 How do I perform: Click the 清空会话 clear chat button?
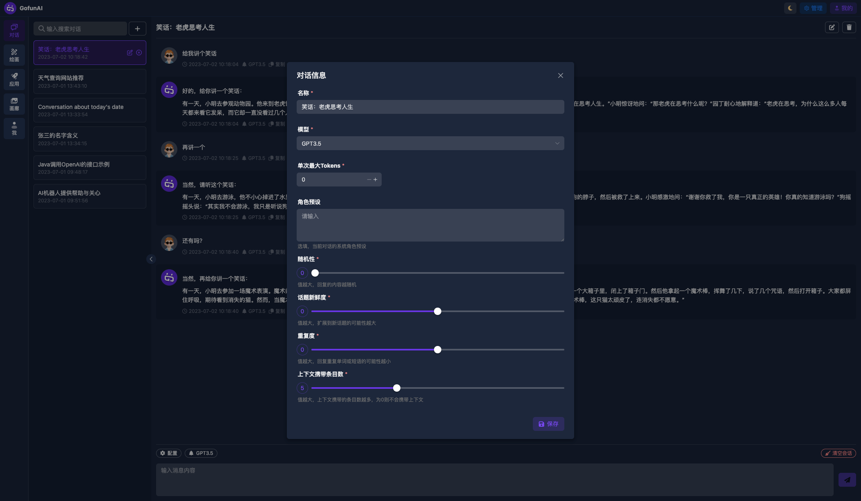(x=838, y=453)
